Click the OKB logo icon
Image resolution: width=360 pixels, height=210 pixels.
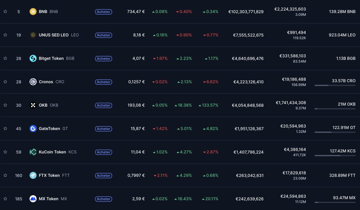pyautogui.click(x=33, y=105)
